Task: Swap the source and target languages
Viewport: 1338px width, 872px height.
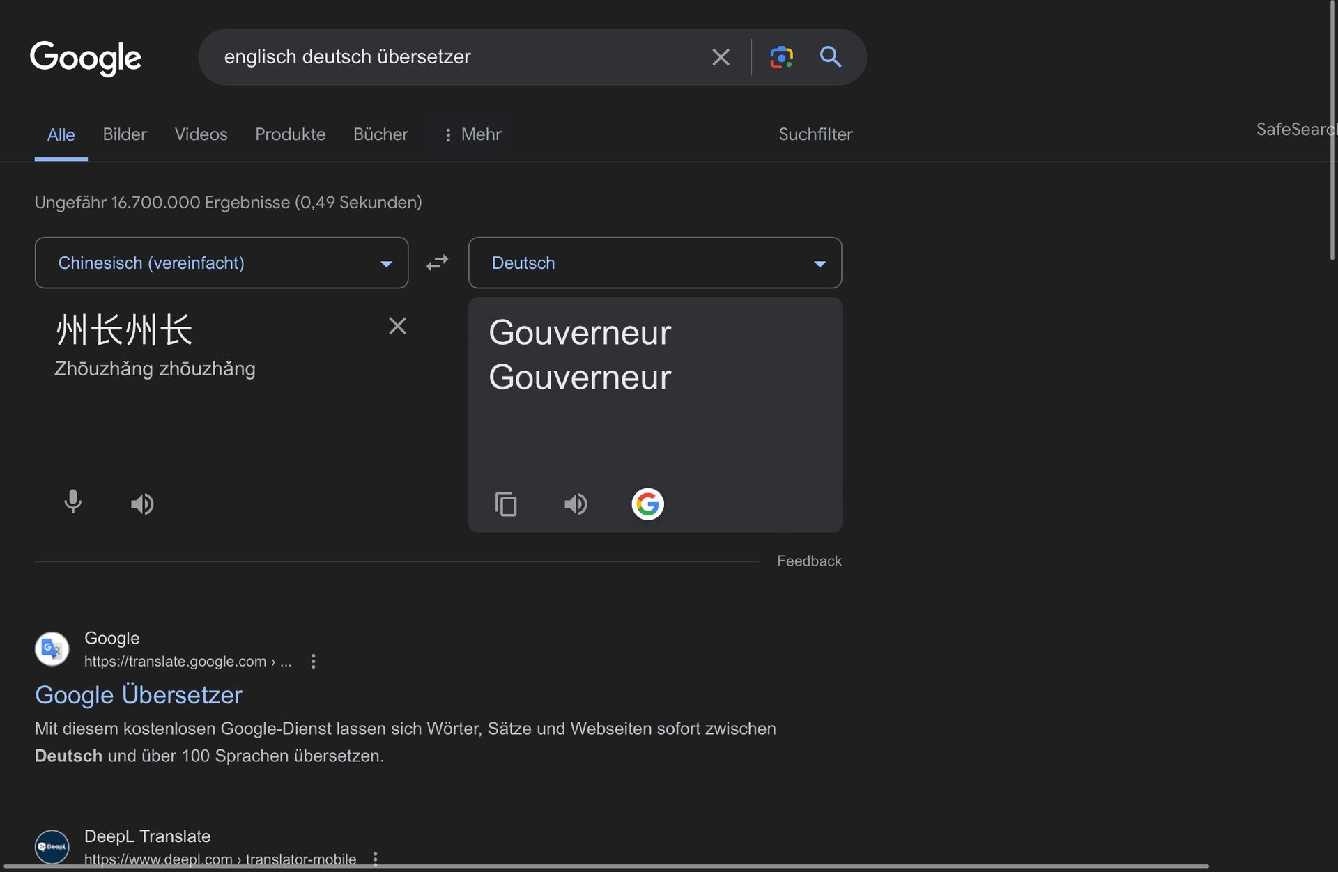Action: coord(438,263)
